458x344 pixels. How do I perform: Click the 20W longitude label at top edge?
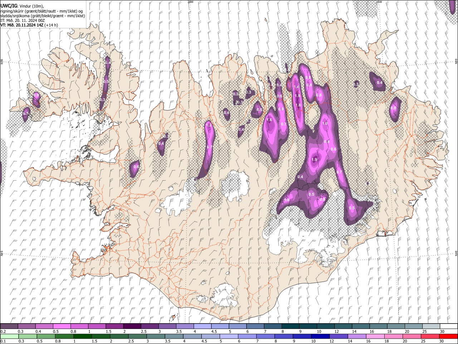190,2
